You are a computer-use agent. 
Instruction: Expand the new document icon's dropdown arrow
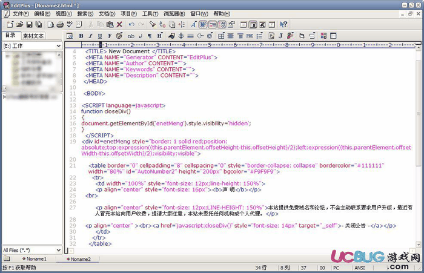tap(12, 22)
